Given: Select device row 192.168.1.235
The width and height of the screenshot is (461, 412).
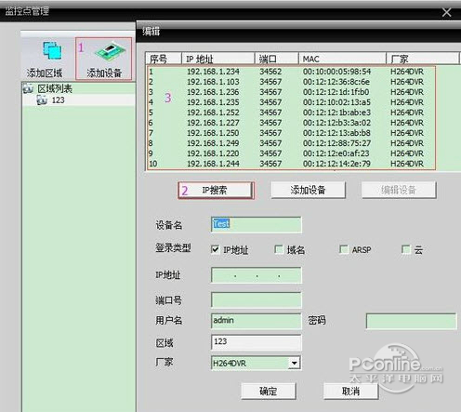Looking at the screenshot, I should (x=291, y=102).
